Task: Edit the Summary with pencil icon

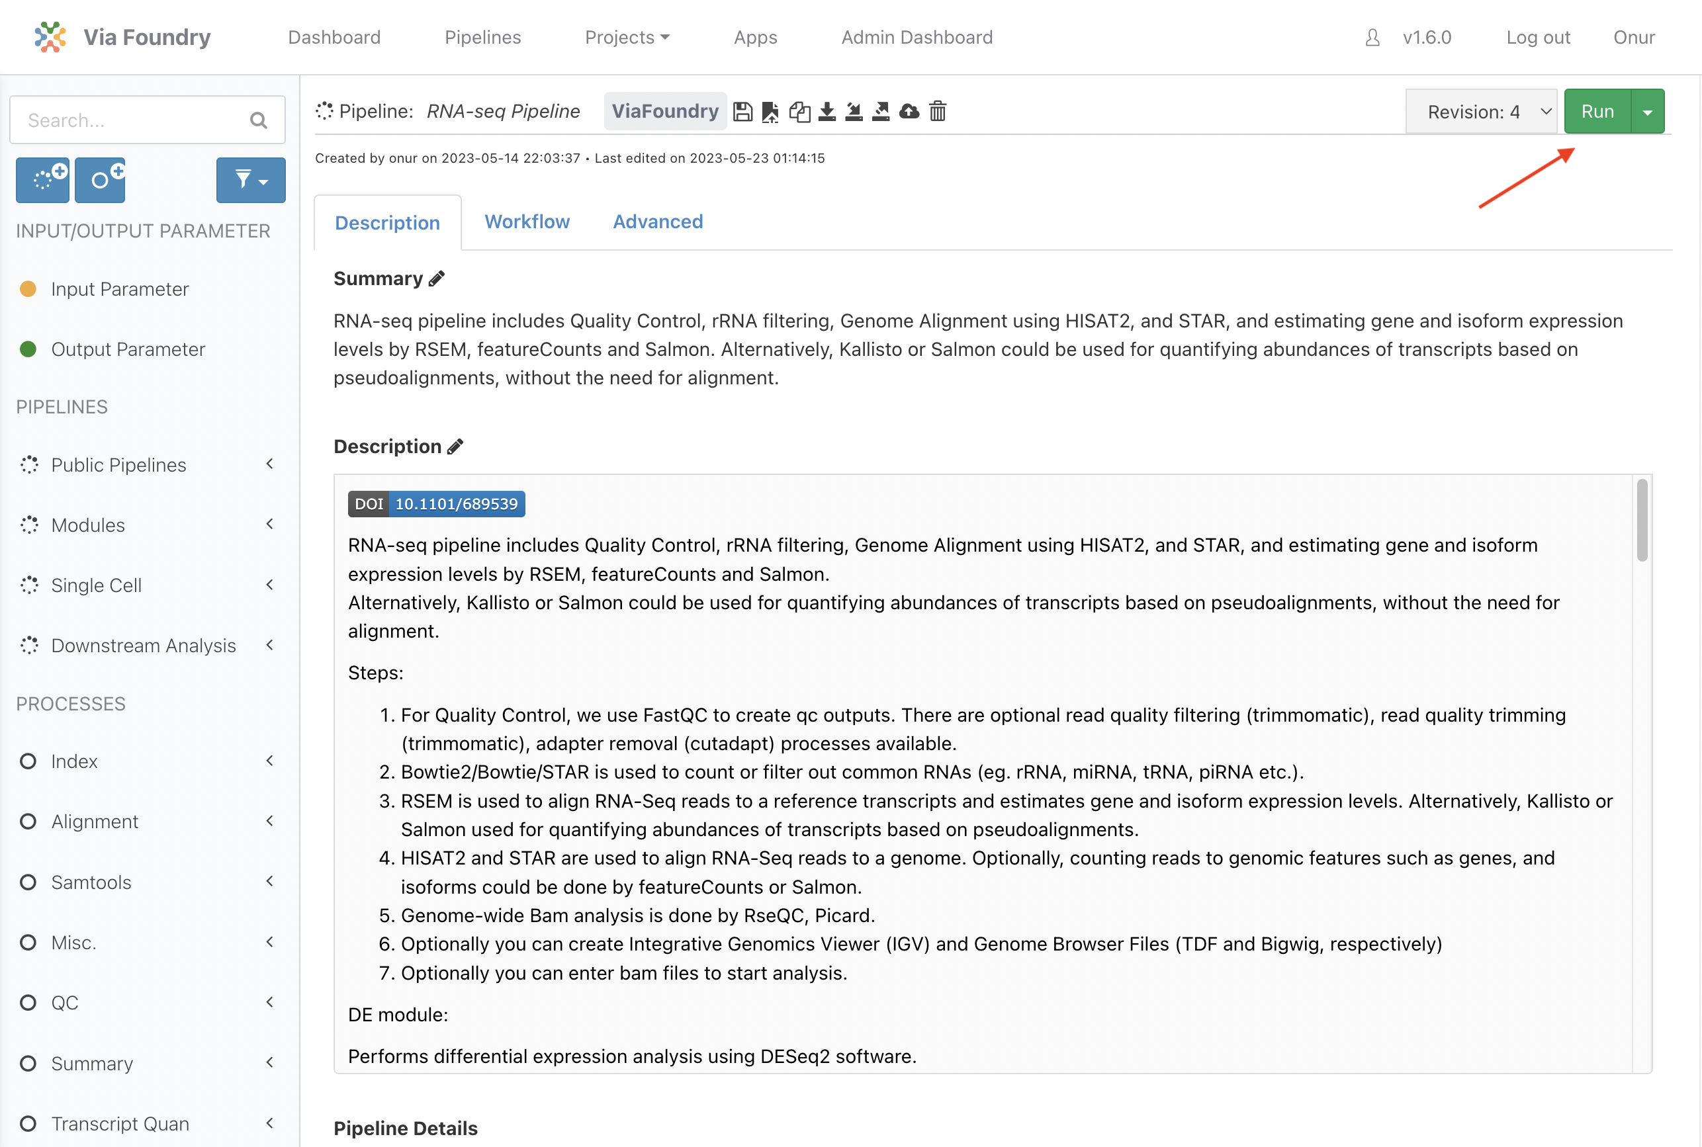Action: (437, 278)
